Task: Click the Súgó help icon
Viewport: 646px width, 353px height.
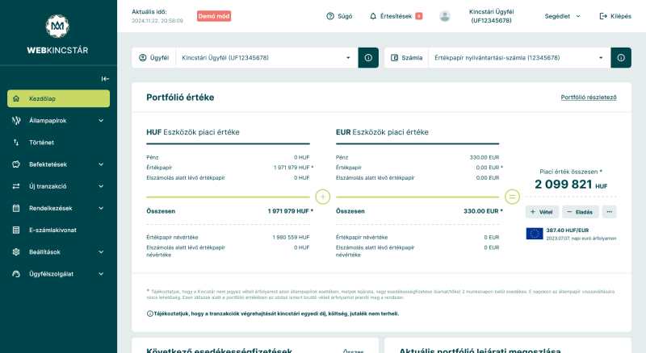Action: pos(330,16)
